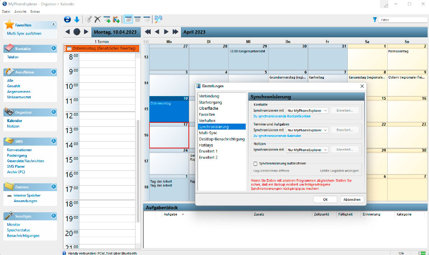The width and height of the screenshot is (429, 255).
Task: Open Notizen 'Synchronisieren mit' dropdown
Action: click(x=307, y=150)
